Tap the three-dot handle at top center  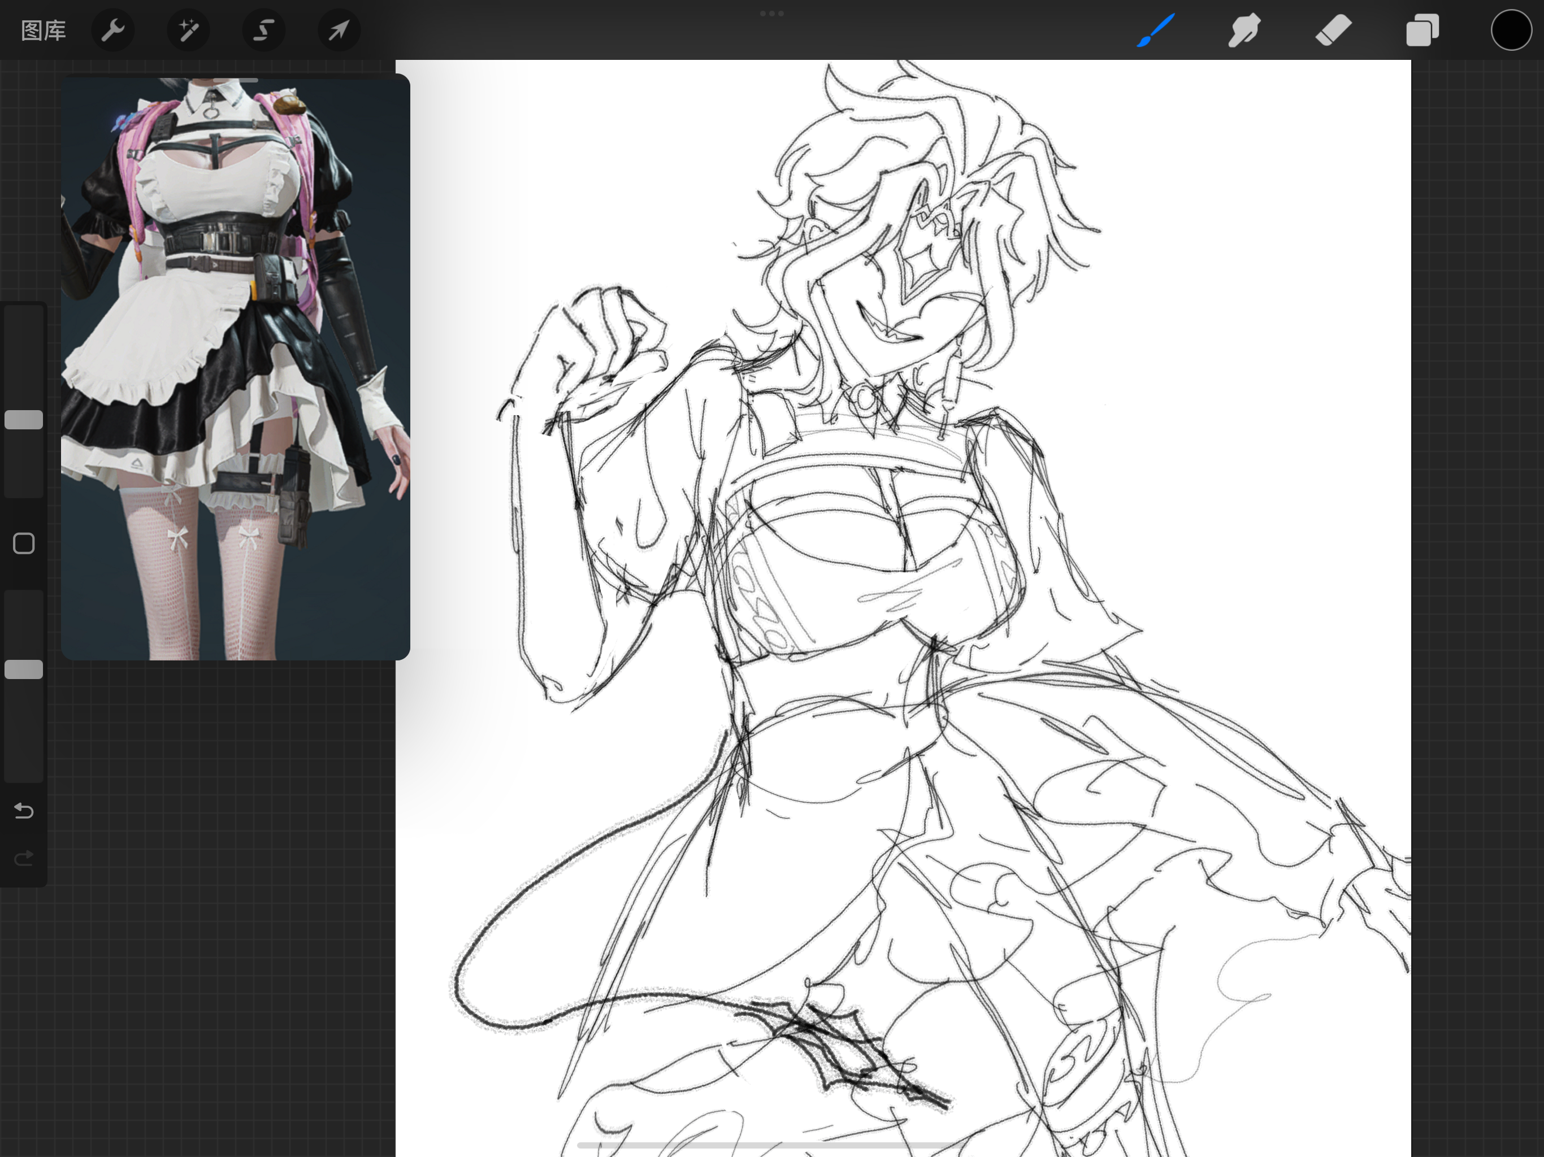click(x=771, y=13)
